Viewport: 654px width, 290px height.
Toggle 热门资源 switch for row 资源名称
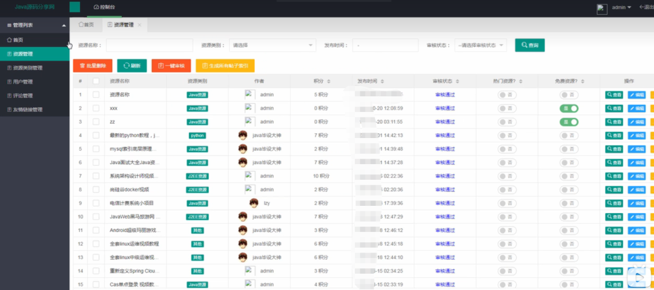click(507, 94)
